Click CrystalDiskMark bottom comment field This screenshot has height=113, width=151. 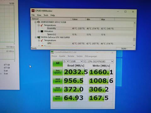click(x=83, y=105)
